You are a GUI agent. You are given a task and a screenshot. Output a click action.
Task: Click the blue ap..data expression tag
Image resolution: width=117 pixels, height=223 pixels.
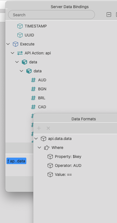click(16, 161)
